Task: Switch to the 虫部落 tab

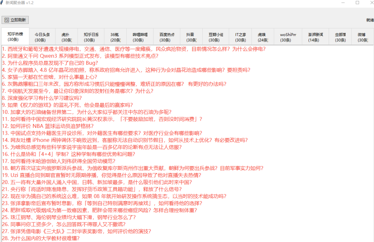Action: (340, 37)
